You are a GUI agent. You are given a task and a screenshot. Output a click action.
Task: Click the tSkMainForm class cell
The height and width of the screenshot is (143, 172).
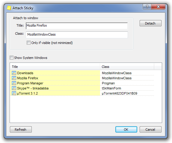[111, 88]
